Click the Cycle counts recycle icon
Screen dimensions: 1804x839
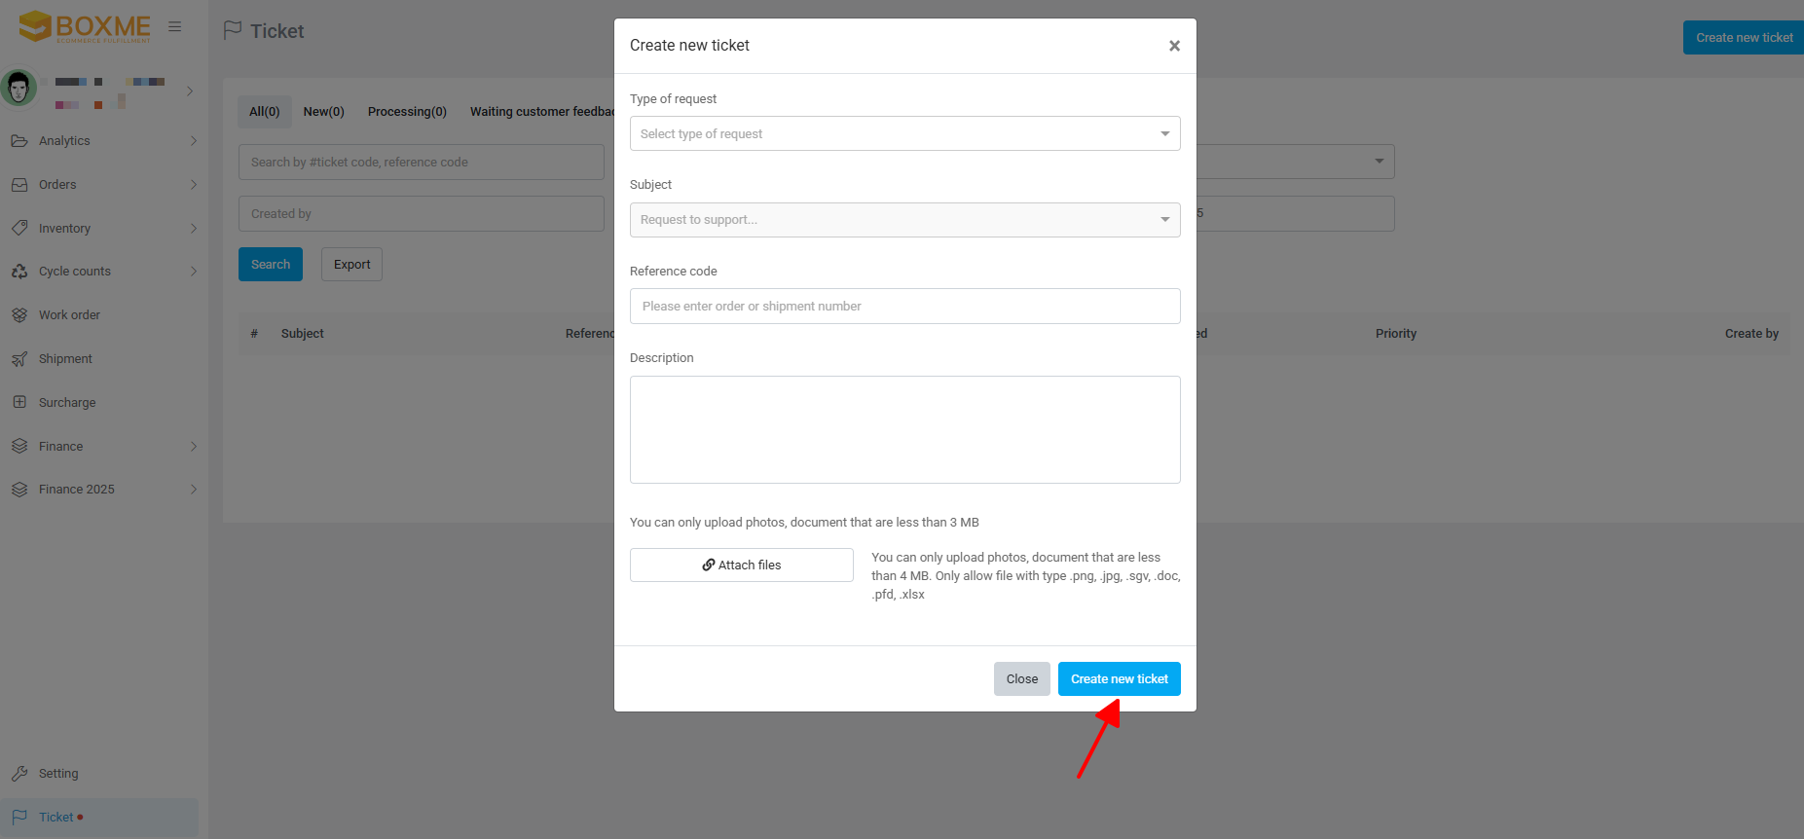[x=19, y=272]
